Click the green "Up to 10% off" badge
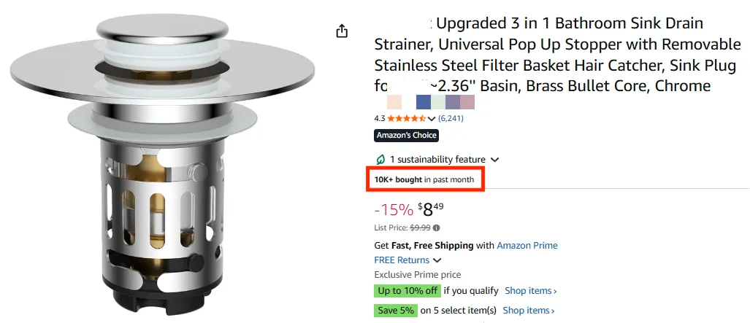The image size is (750, 323). pyautogui.click(x=407, y=291)
